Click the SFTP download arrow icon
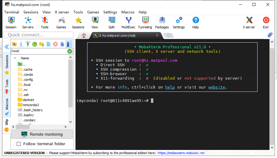The width and height of the screenshot is (277, 158). click(x=21, y=44)
